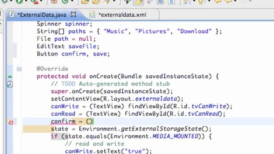The height and width of the screenshot is (154, 274).
Task: Click the @Override annotation
Action: coord(52,69)
